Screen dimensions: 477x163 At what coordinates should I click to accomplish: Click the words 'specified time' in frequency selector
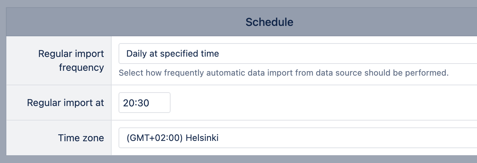coord(194,54)
